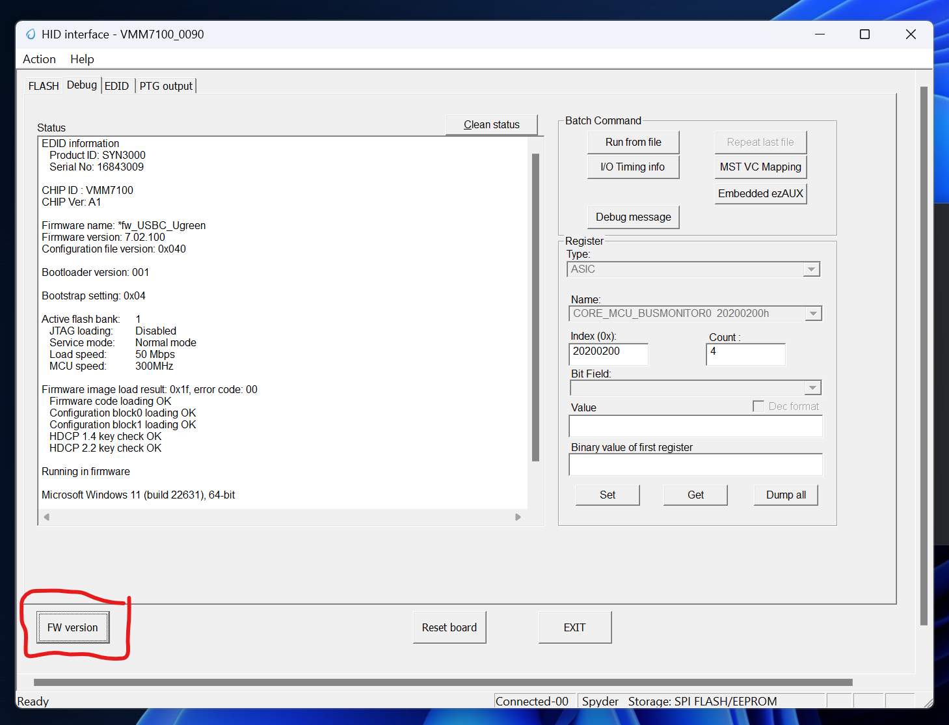The height and width of the screenshot is (725, 949).
Task: Click 'Product ID: SYN3000' text
Action: (98, 155)
